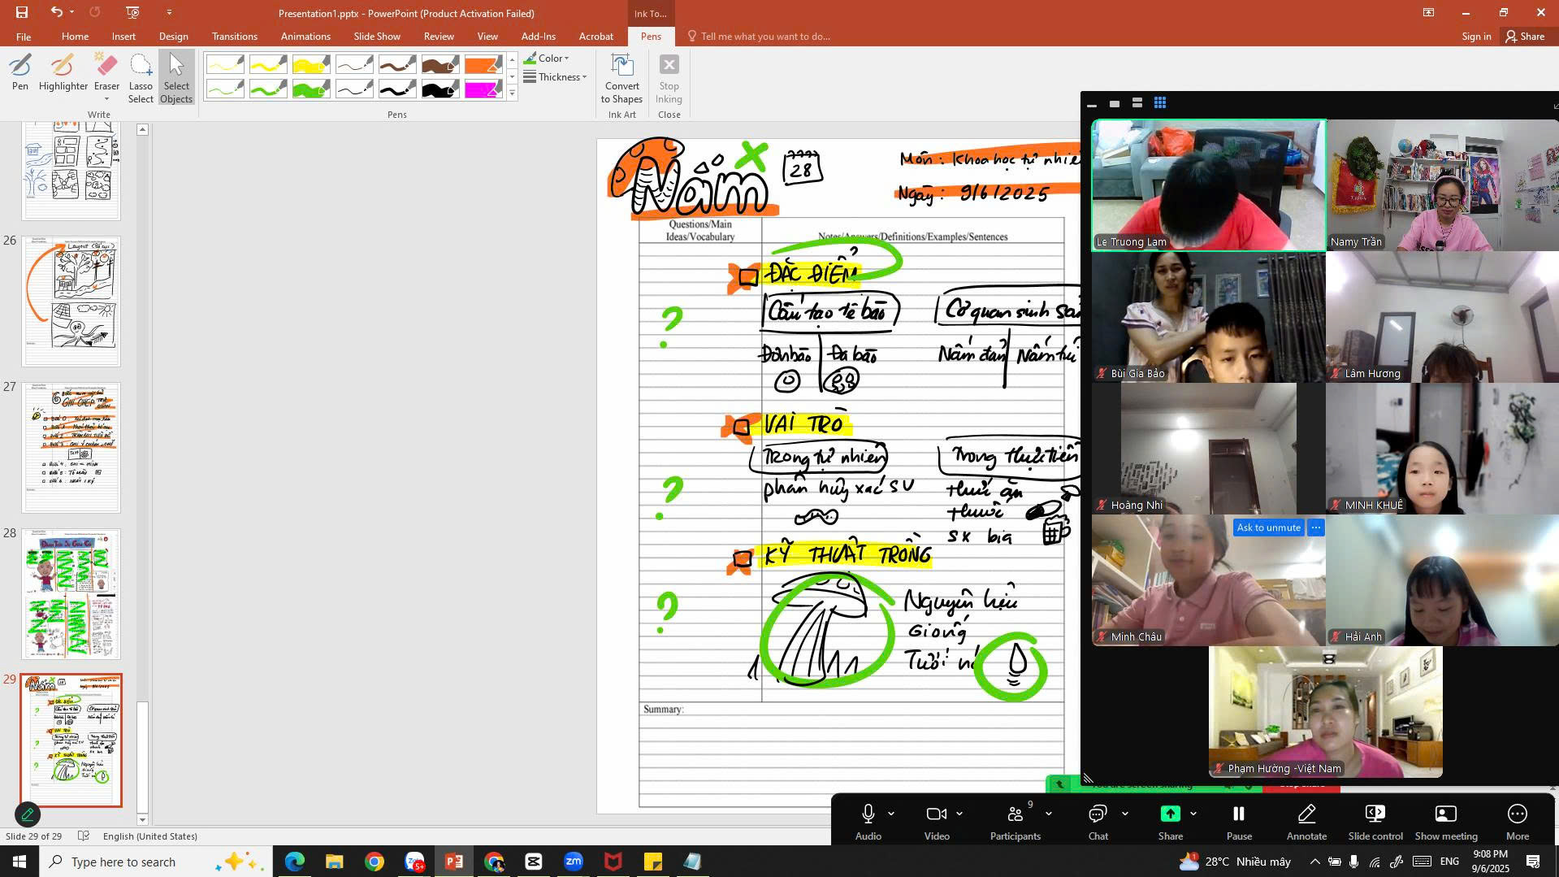1559x877 pixels.
Task: Open File Explorer from the taskbar
Action: (x=335, y=862)
